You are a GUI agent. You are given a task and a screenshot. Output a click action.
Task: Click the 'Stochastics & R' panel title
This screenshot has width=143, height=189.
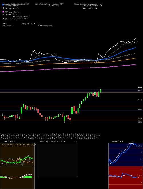point(117,141)
